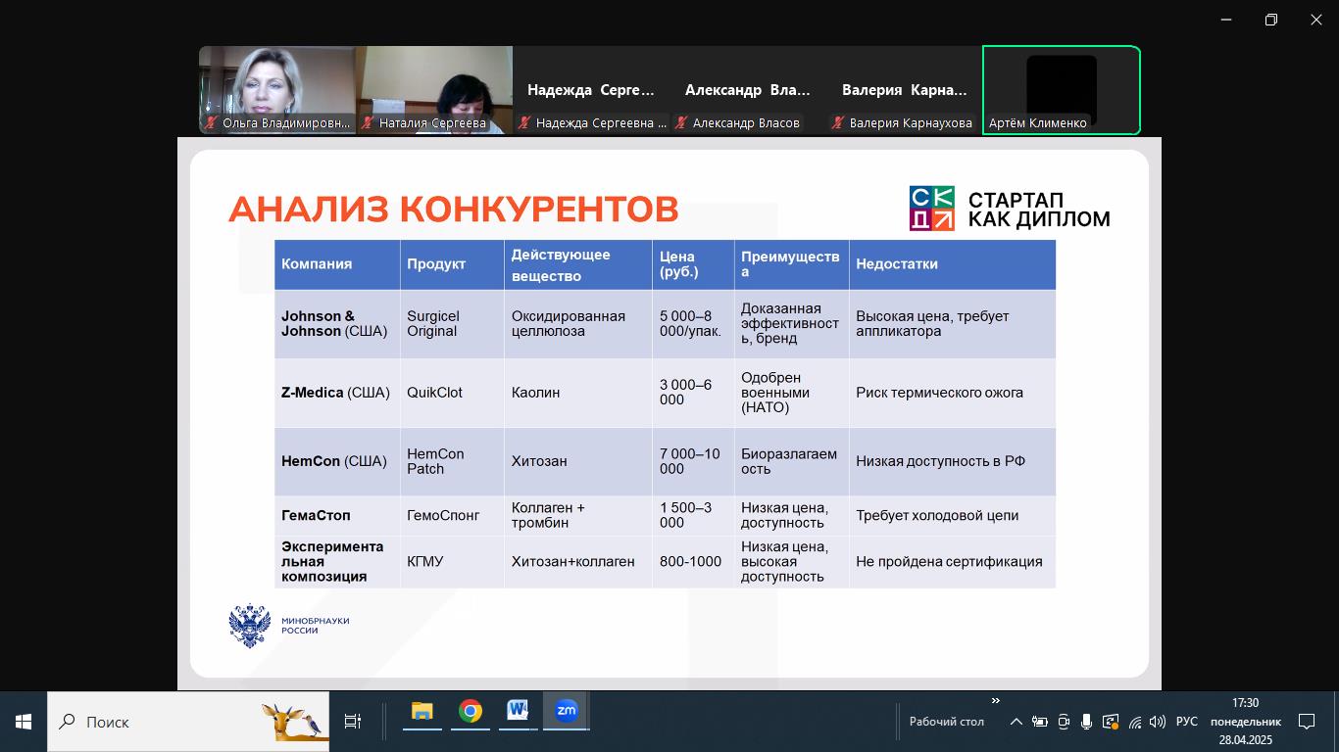Select Валерия Карнаухова's participant tile

click(x=905, y=90)
